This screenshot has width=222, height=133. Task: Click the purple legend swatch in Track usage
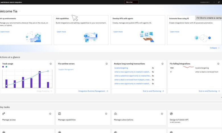[x=3, y=67]
